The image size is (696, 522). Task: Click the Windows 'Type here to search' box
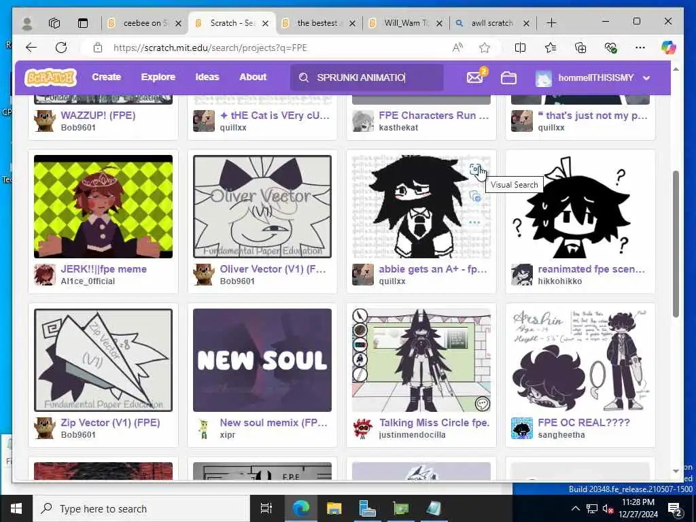pyautogui.click(x=141, y=508)
